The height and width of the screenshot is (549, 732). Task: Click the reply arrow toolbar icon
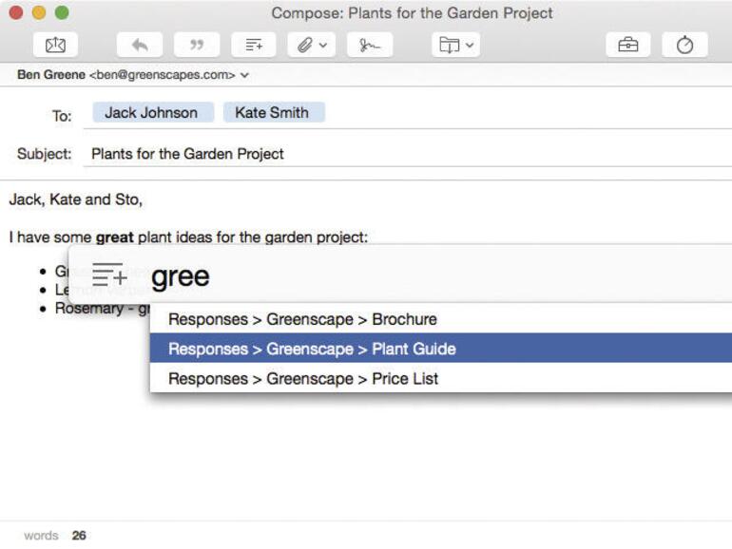pos(139,45)
